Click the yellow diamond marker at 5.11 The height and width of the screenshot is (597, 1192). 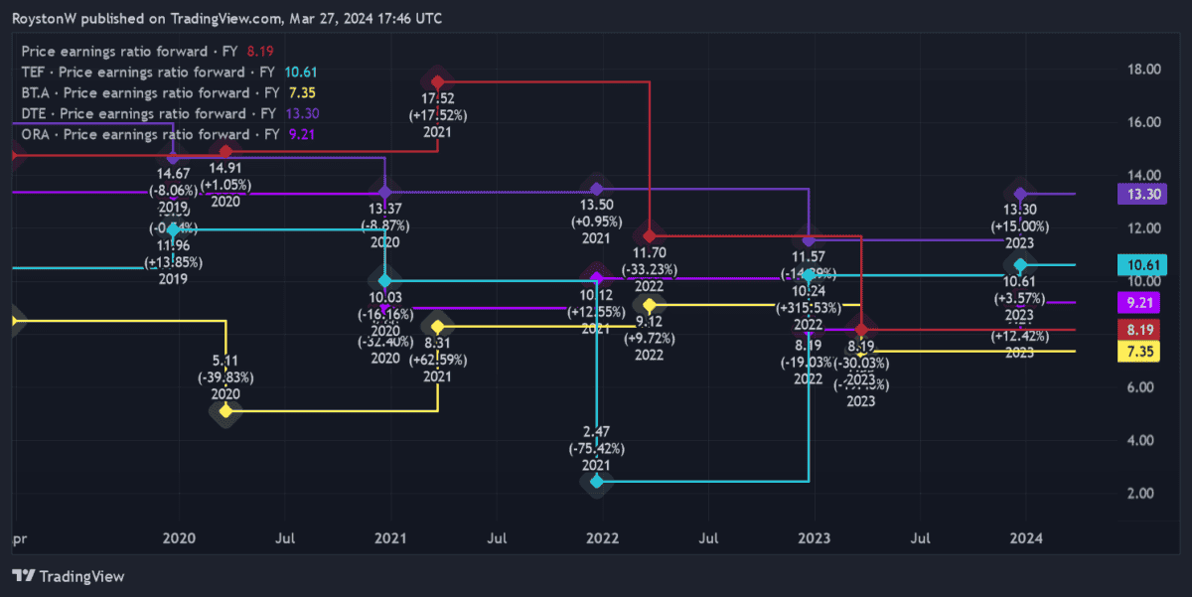226,410
